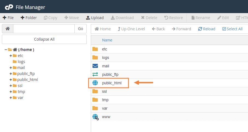The image size is (248, 132).
Task: Click the Upload toolbar button
Action: pos(95,18)
